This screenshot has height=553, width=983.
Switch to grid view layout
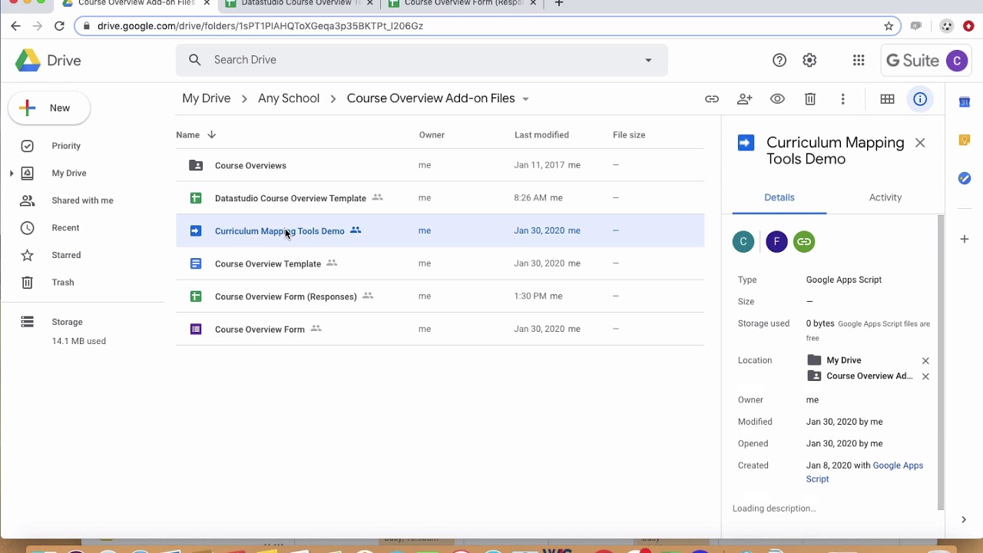coord(887,99)
